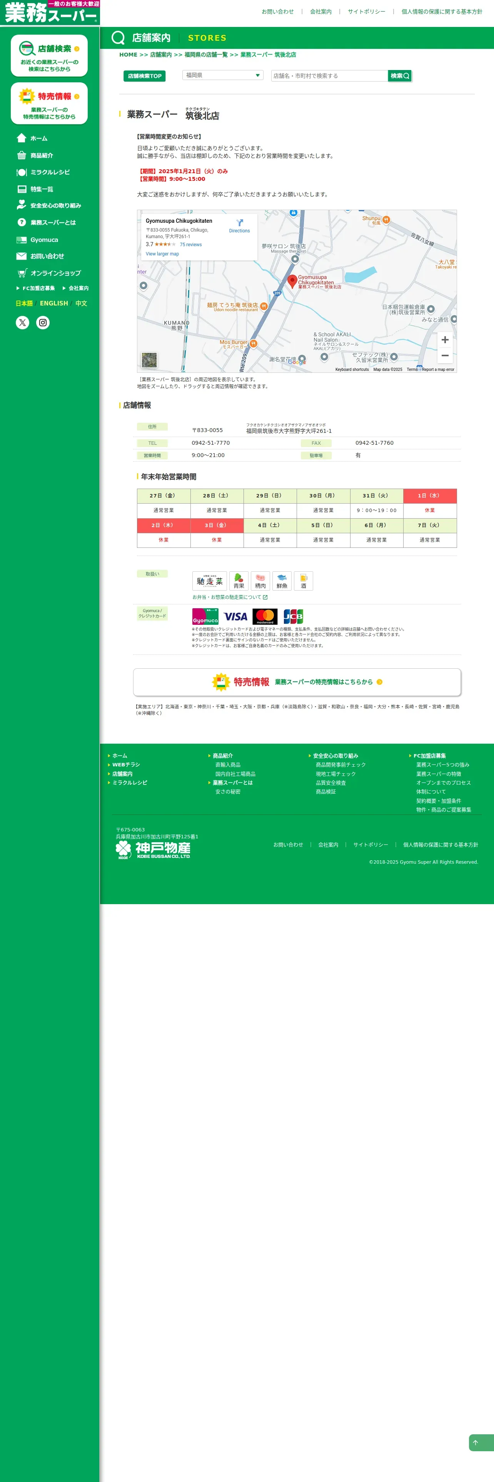This screenshot has width=494, height=1482.
Task: Click Keyboard shortcuts on the map
Action: point(352,370)
